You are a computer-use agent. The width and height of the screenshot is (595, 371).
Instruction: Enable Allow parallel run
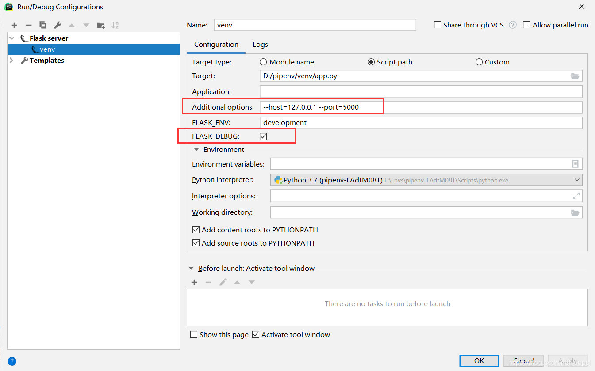pyautogui.click(x=526, y=25)
